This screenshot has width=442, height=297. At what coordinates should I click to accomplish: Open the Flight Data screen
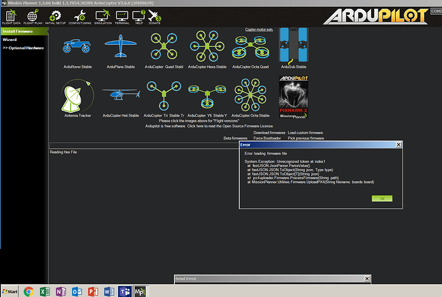click(x=12, y=17)
